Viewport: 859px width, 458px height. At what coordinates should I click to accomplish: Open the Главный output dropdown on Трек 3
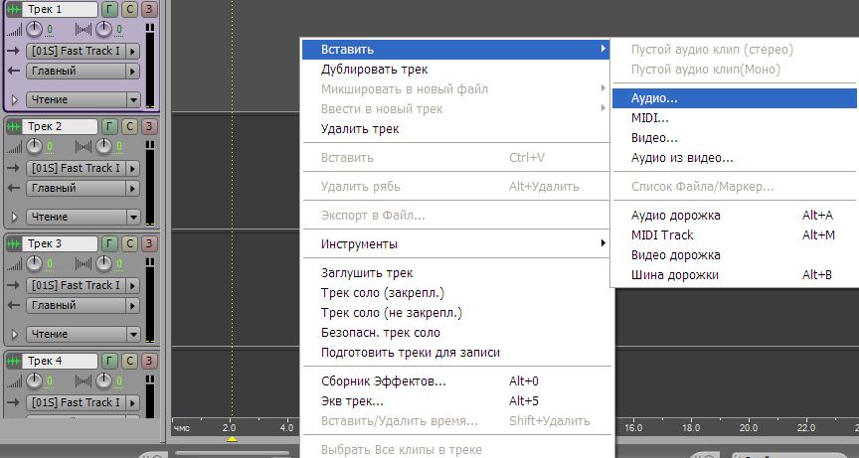(83, 305)
